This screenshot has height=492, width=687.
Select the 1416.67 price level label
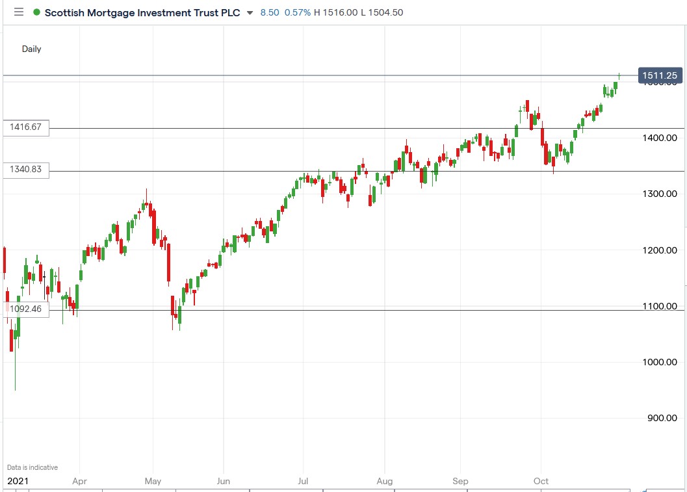[x=26, y=127]
